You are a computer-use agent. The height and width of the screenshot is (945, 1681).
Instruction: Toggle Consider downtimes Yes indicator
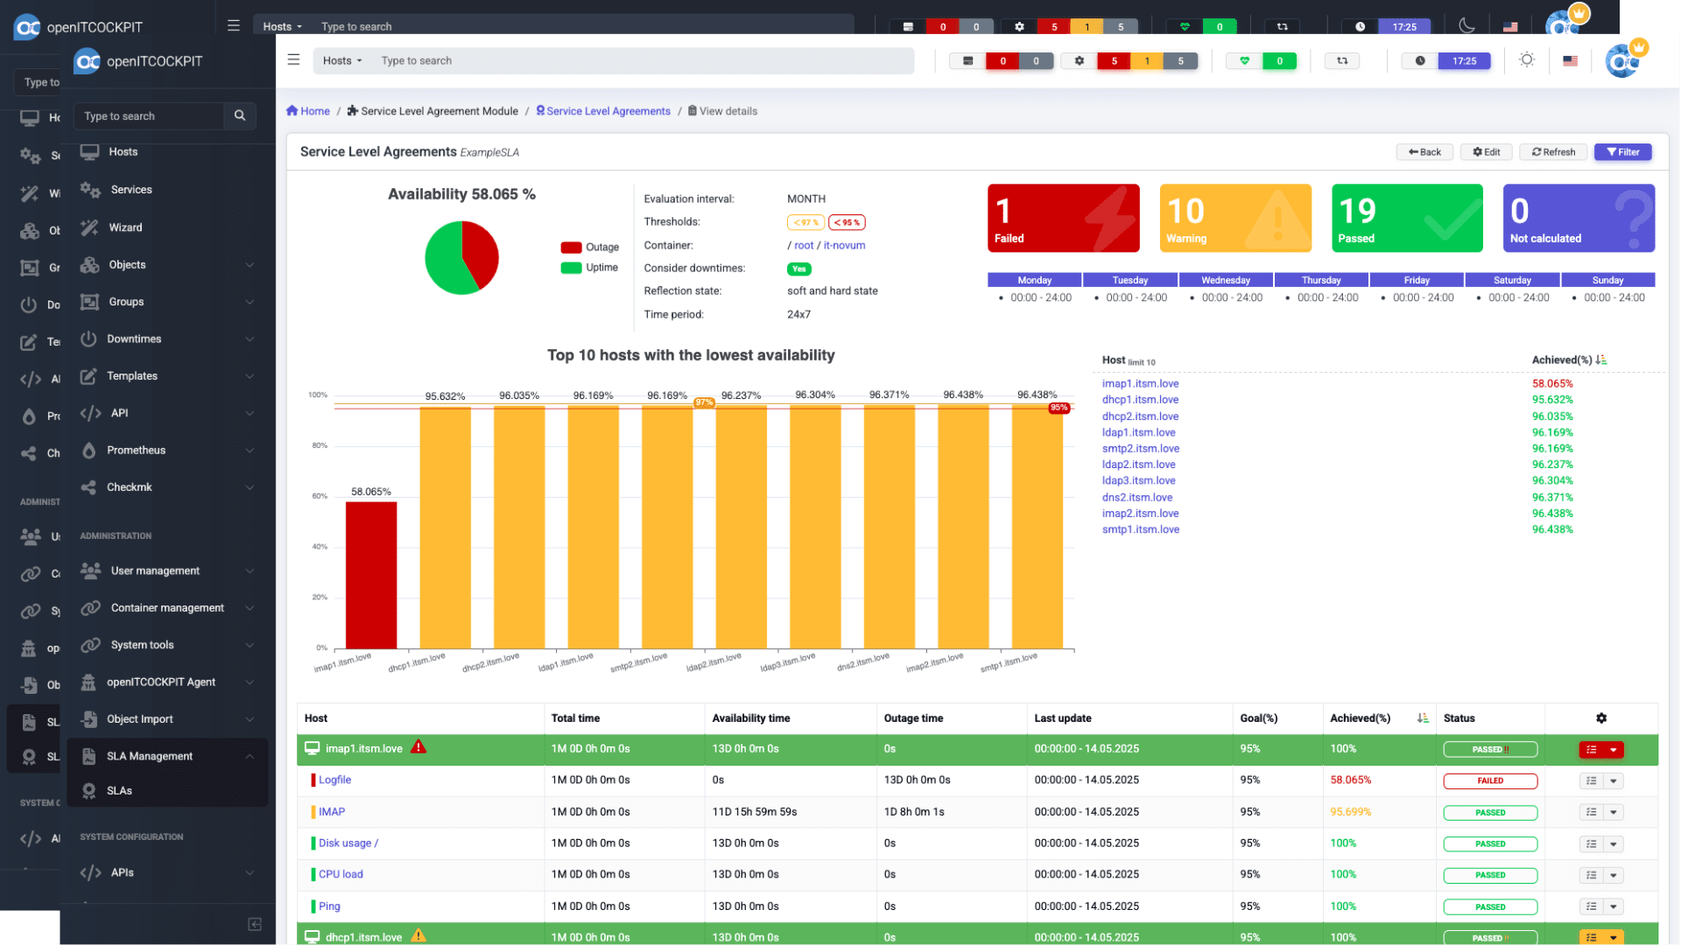(x=799, y=268)
